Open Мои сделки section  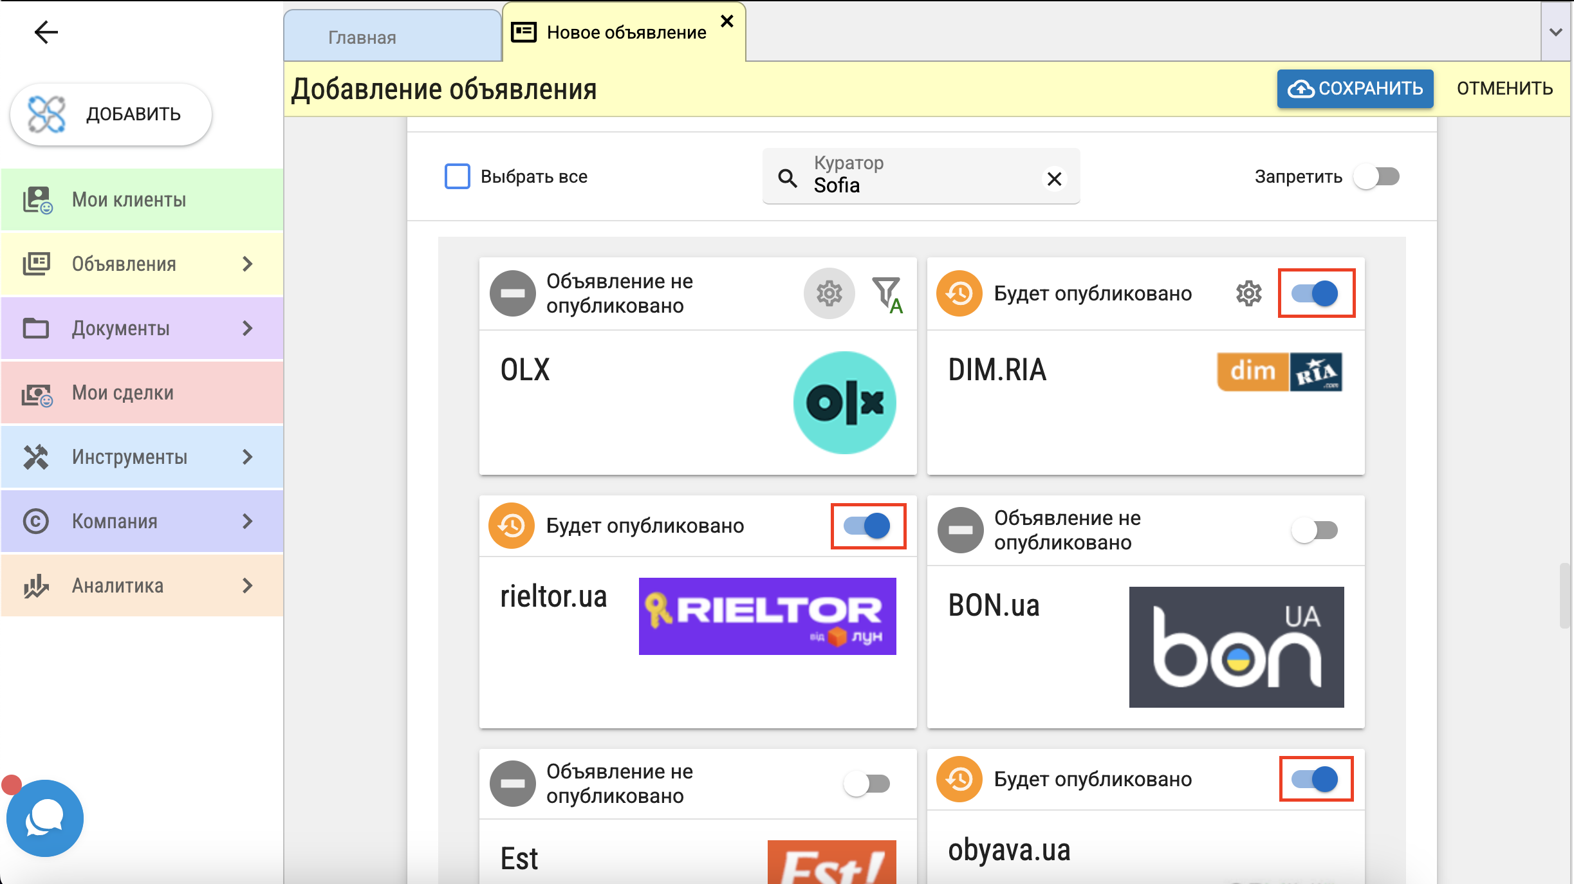click(x=142, y=392)
